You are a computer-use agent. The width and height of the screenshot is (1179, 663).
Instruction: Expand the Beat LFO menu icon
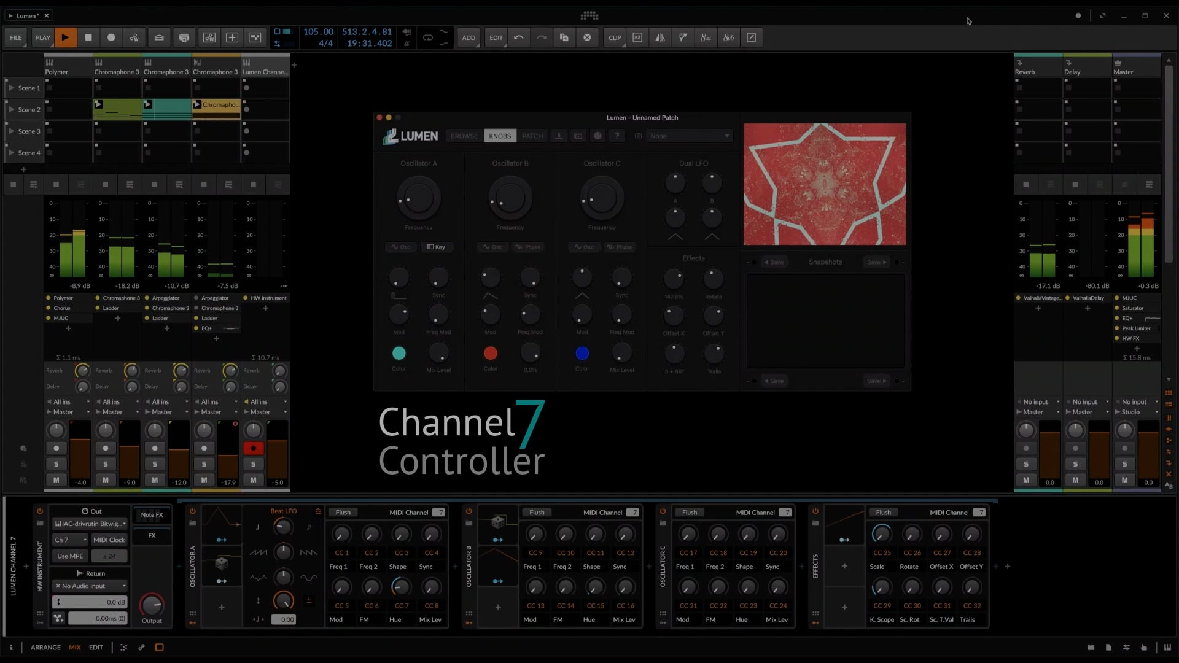coord(318,511)
